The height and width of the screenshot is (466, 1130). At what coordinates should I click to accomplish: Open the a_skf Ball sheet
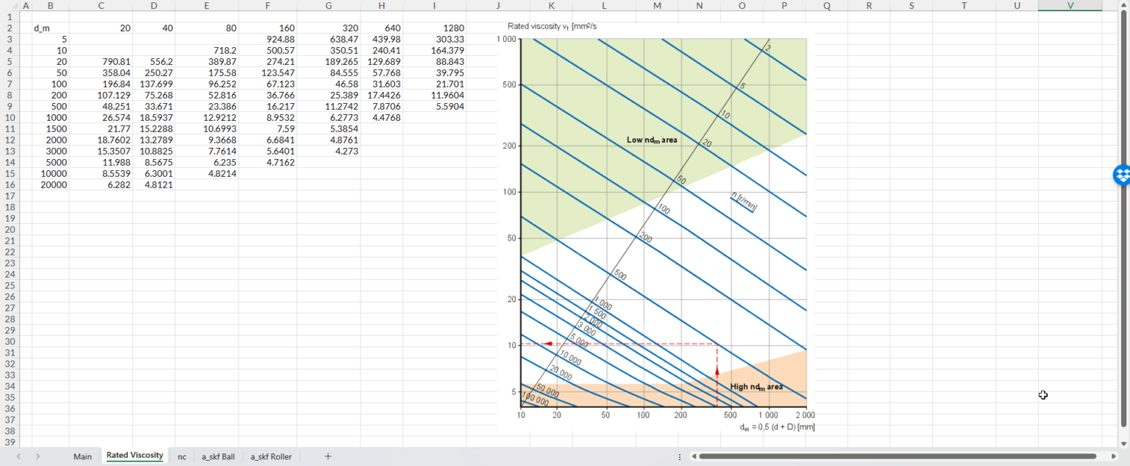click(217, 456)
